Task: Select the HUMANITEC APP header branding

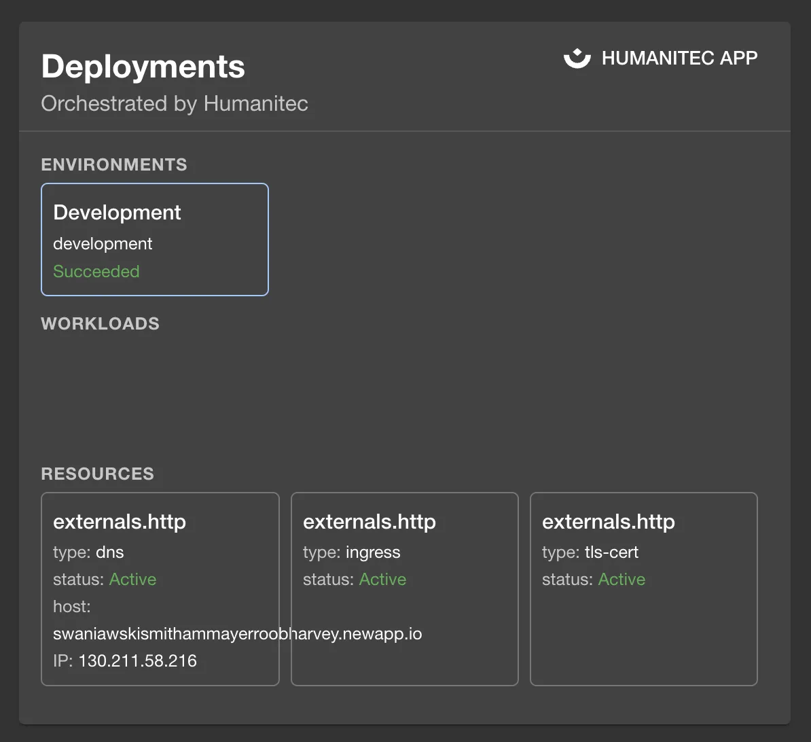Action: click(679, 58)
